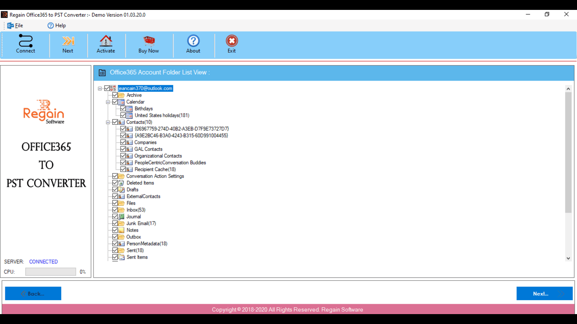This screenshot has width=577, height=324.
Task: Select the Conversation Action Settings label
Action: pos(155,176)
